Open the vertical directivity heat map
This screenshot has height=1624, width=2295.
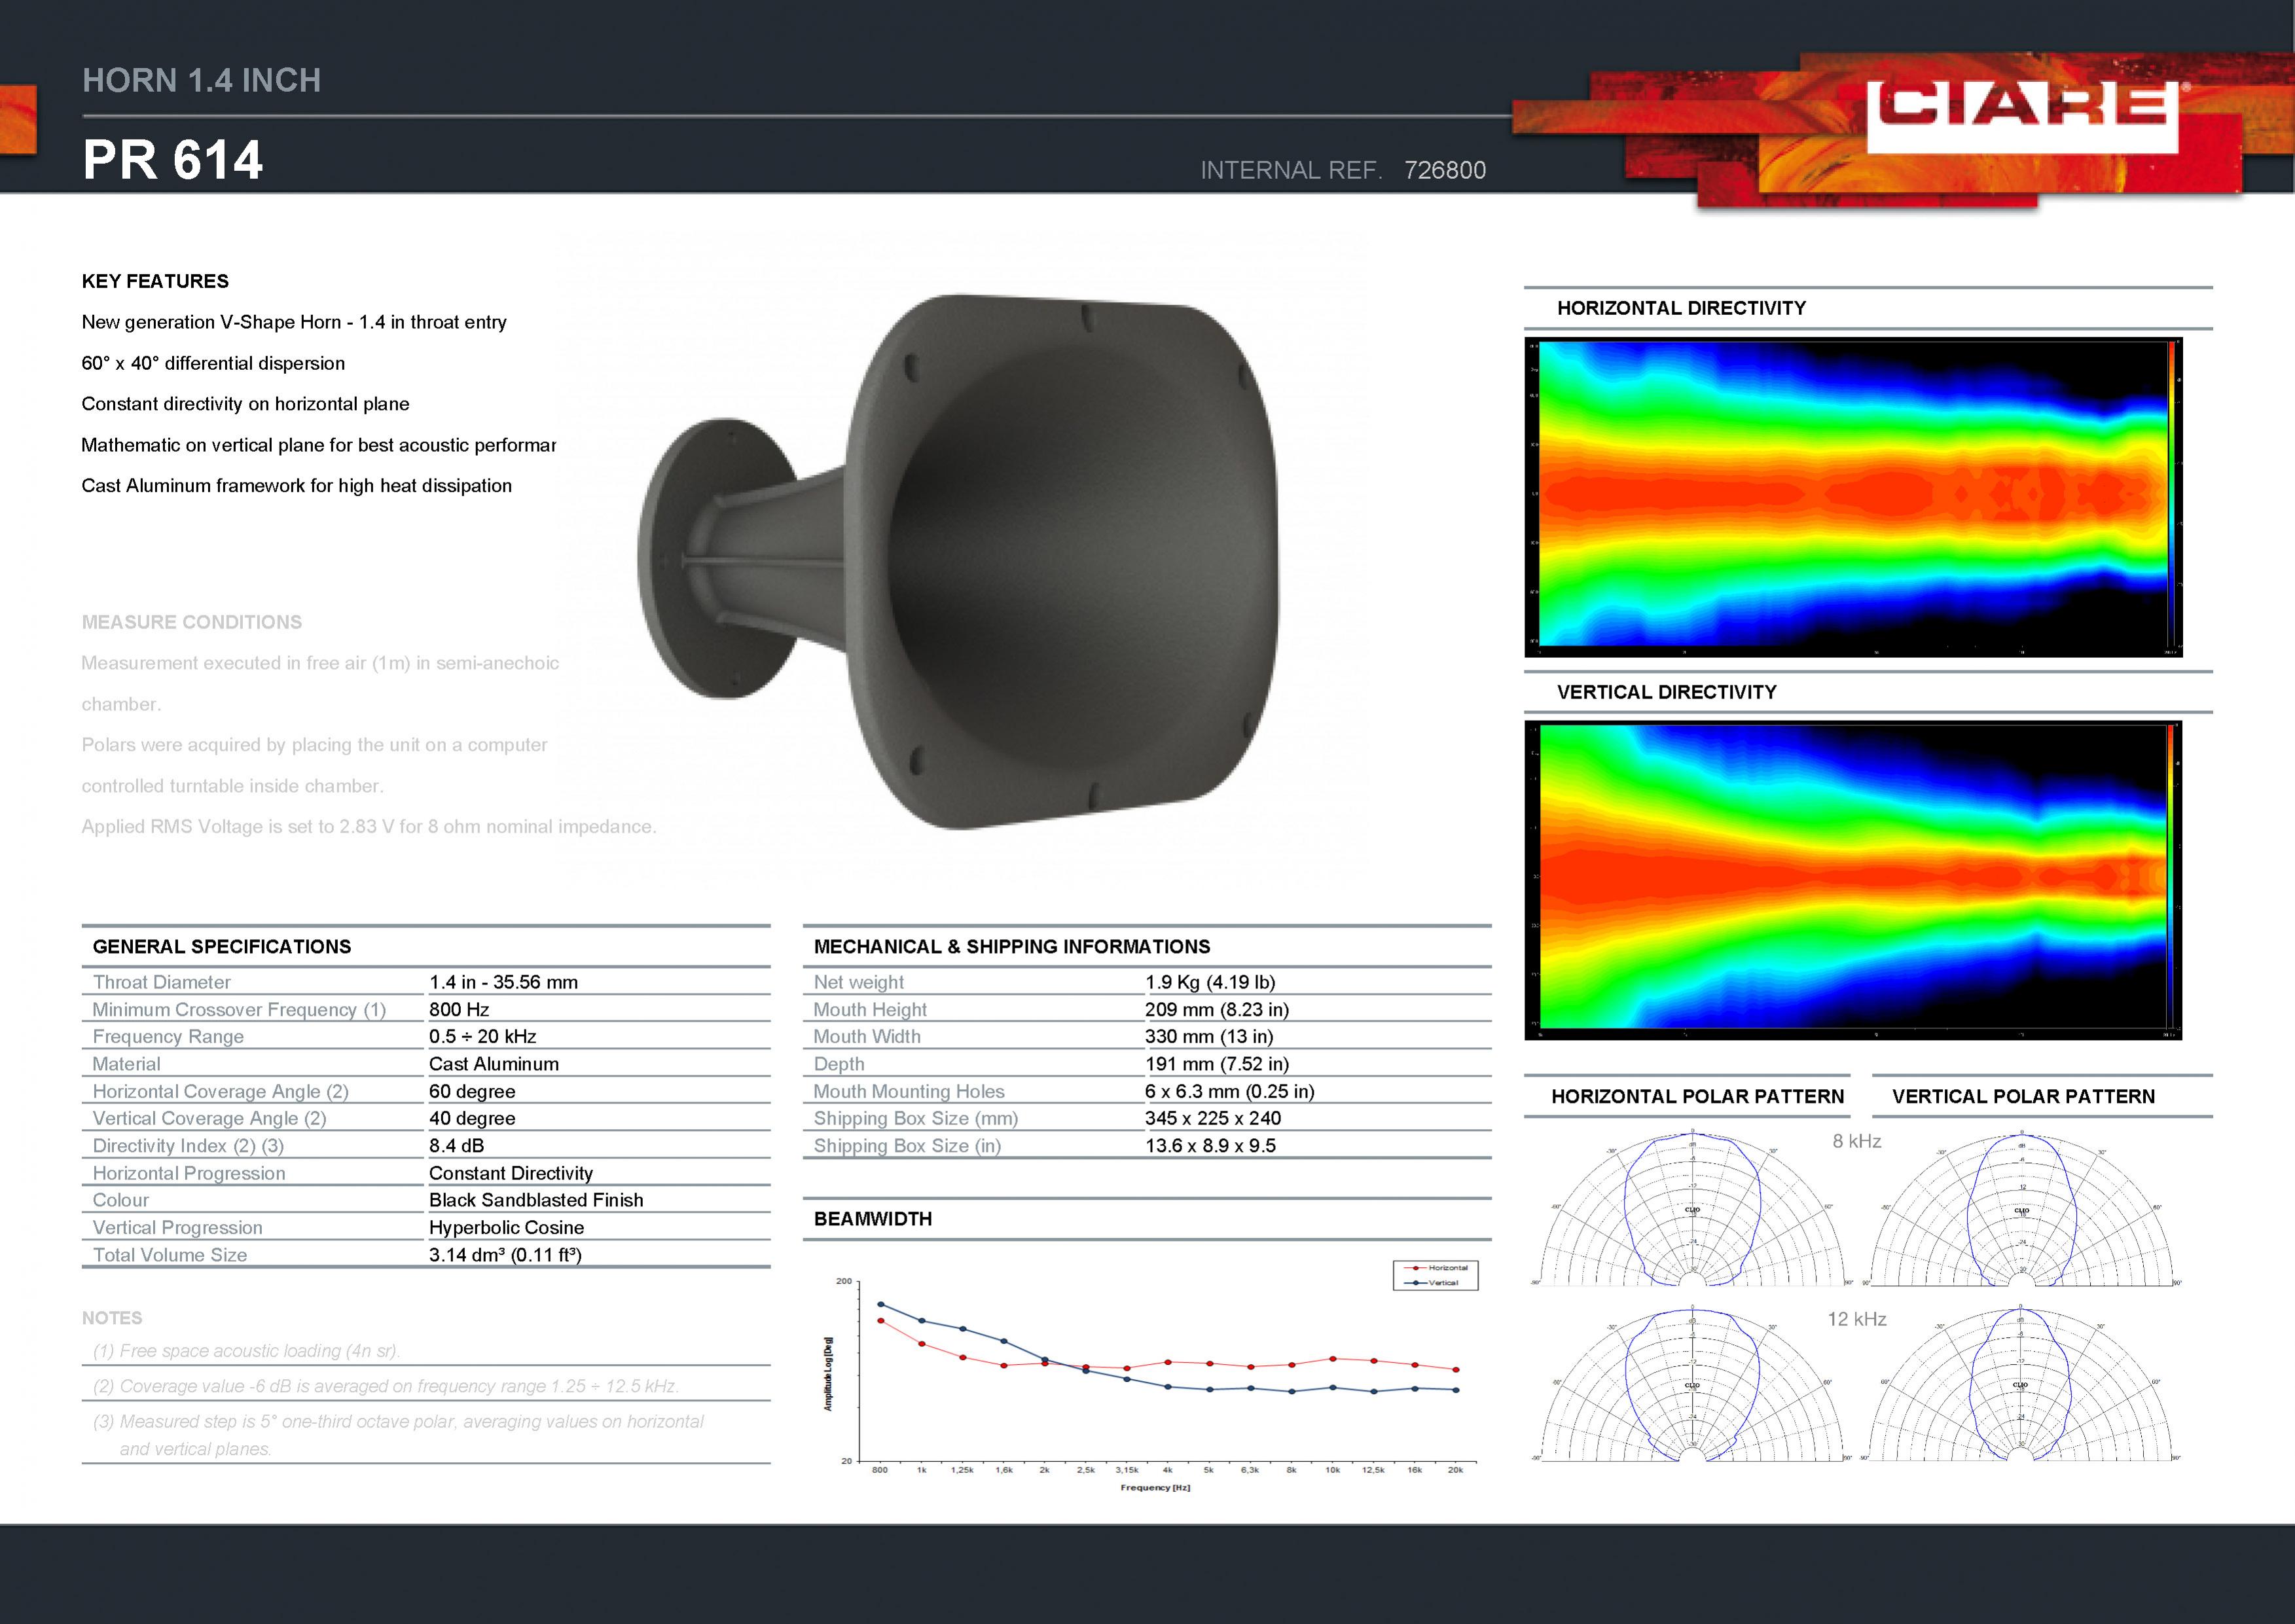click(1853, 880)
